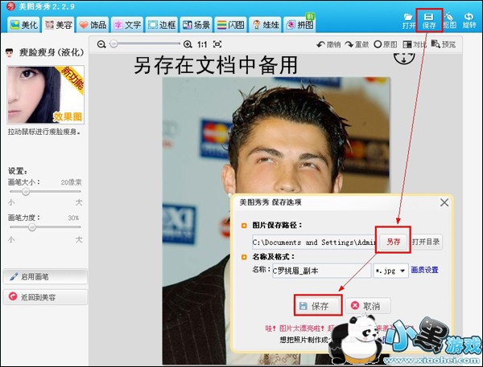
Task: Click the 取消 cancel button
Action: [368, 305]
